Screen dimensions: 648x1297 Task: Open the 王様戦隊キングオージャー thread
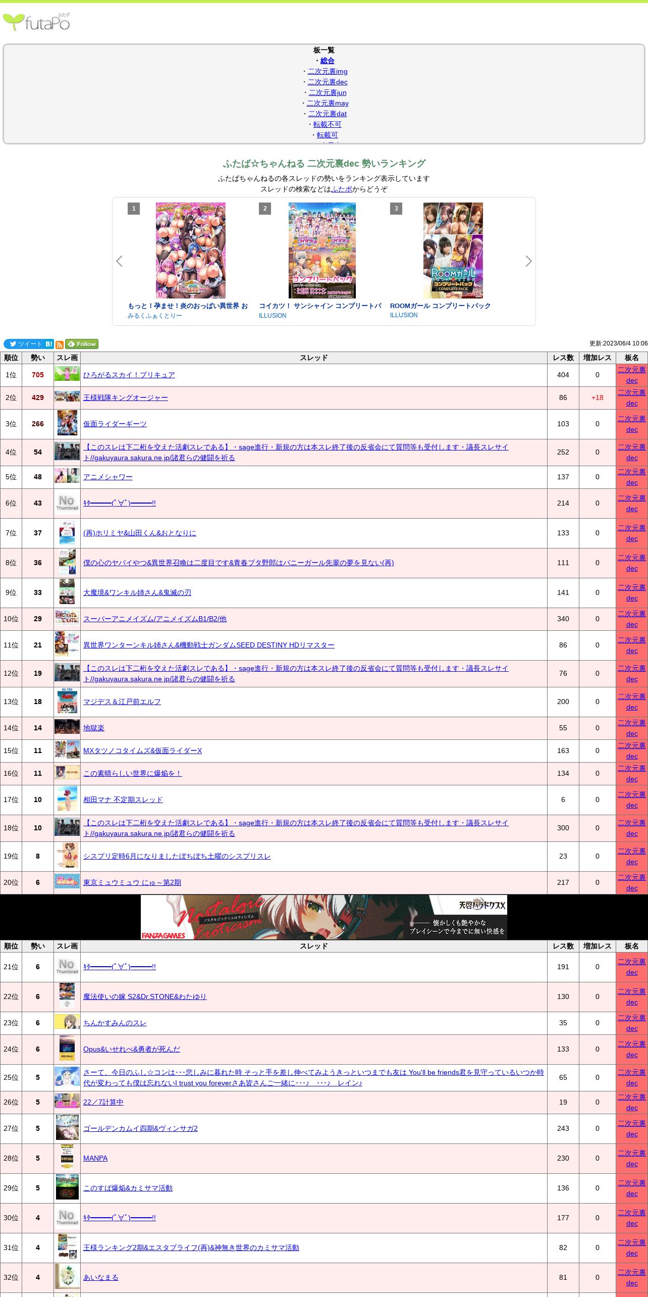126,397
